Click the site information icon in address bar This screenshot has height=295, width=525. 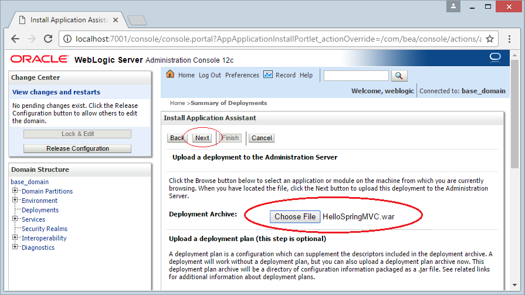pos(67,39)
